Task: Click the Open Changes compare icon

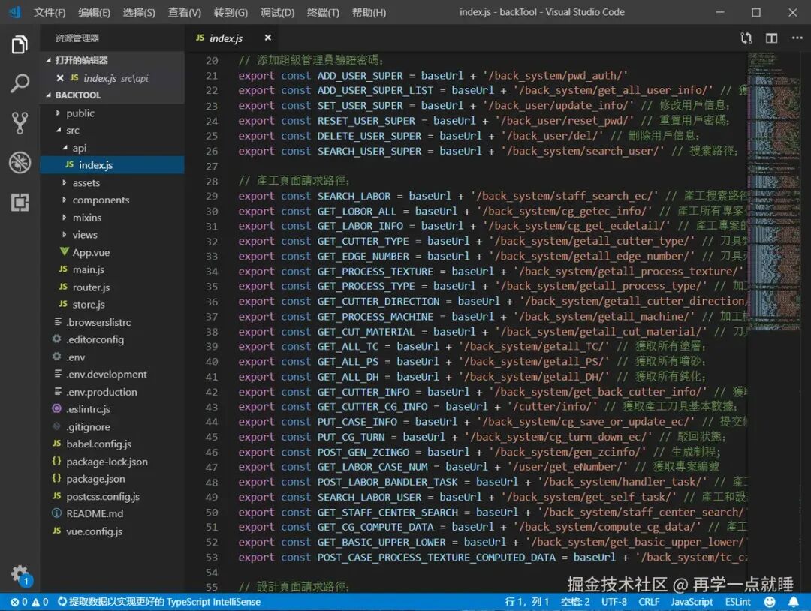Action: pyautogui.click(x=746, y=38)
